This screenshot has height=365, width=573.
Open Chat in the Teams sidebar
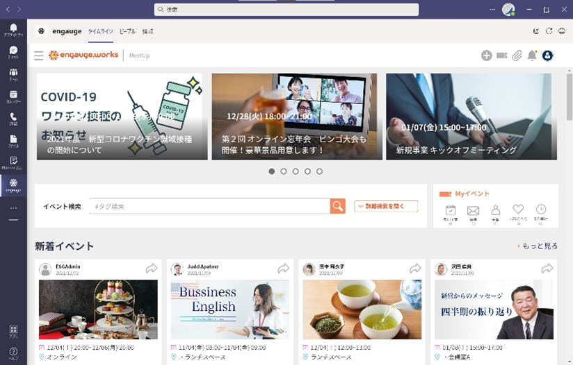(x=13, y=52)
